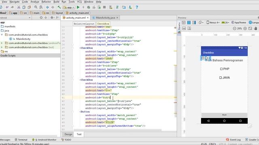Viewport: 259px width, 145px height.
Task: Collapse the com.androidtutorial.com.checkbox package
Action: click(x=2, y=35)
